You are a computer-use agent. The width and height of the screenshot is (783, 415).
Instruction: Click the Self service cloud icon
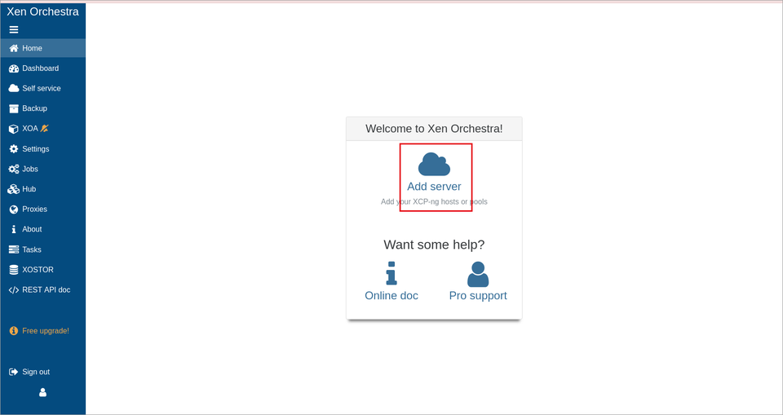click(x=14, y=88)
